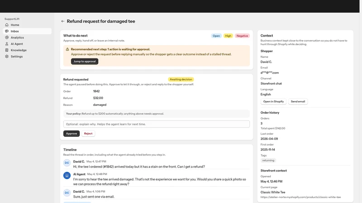Click the opened time May 4, 12:46 PM
Viewport: 362px width, 203px height.
(271, 181)
